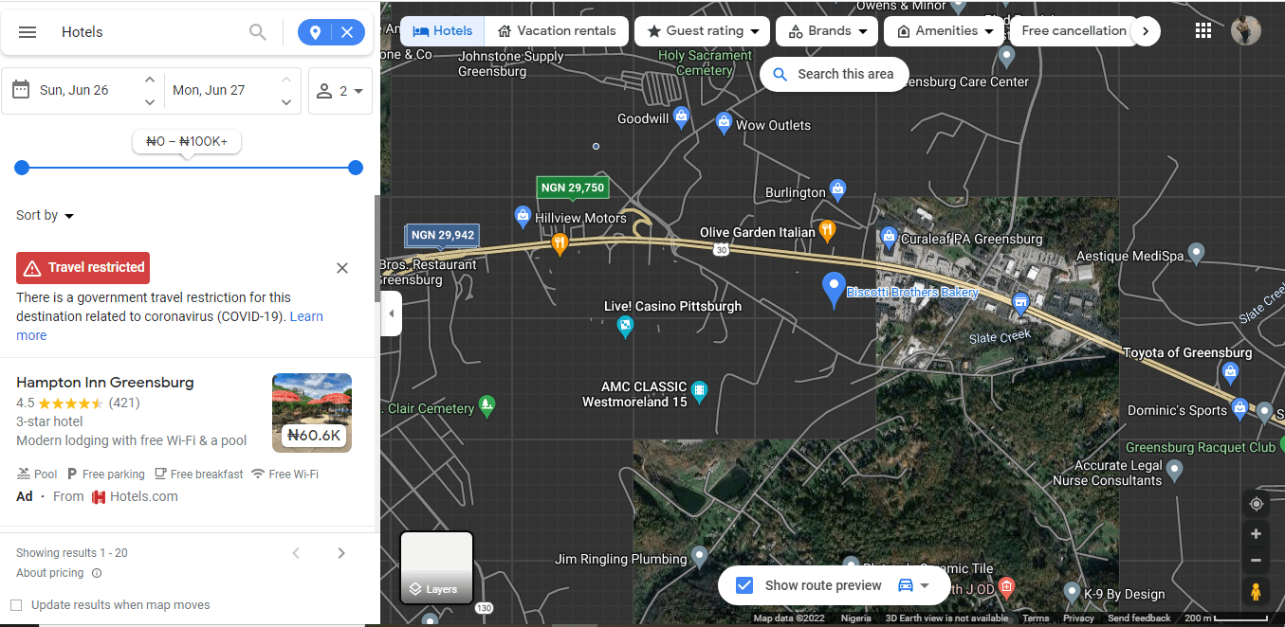Click the Curaleaf PA Greensburg marker

coord(889,236)
